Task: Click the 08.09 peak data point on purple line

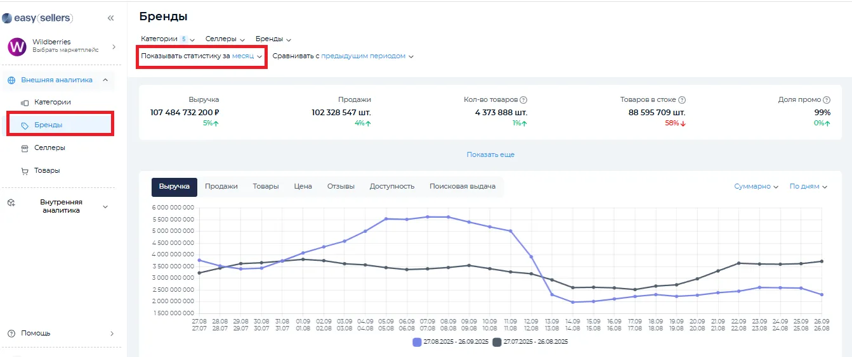Action: point(449,217)
